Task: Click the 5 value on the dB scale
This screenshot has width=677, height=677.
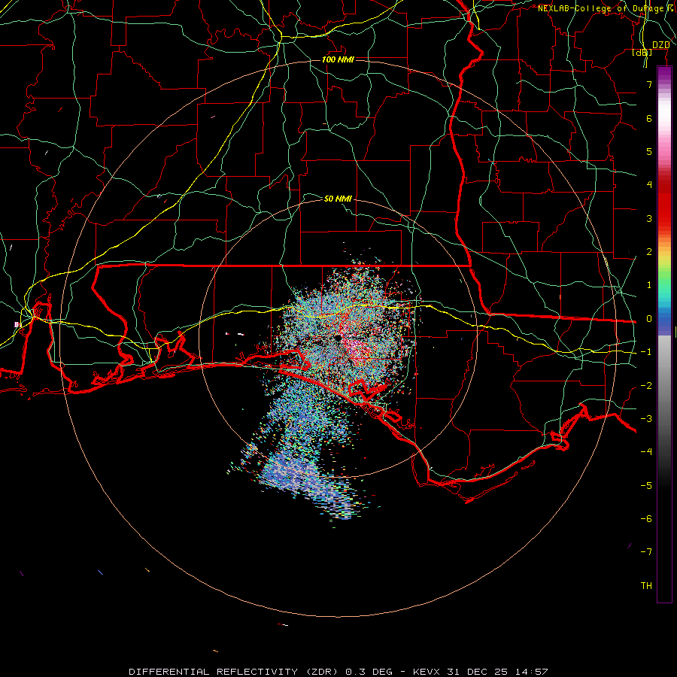Action: point(649,151)
